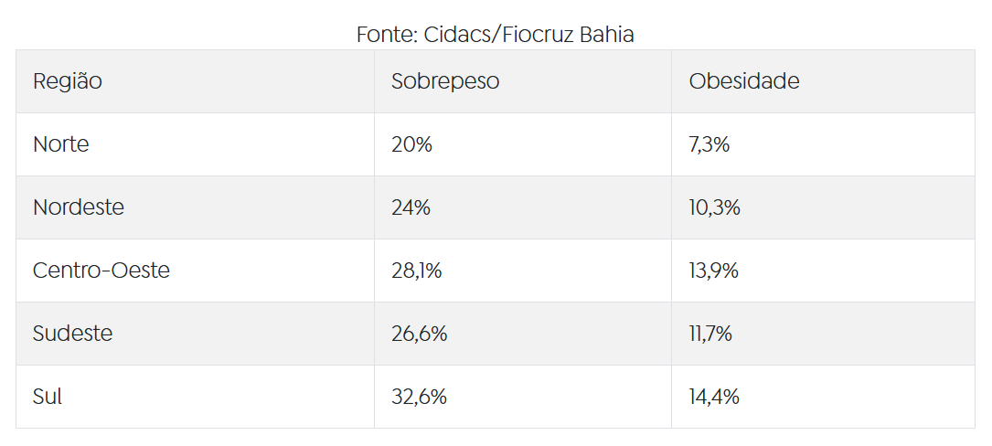Click the Centro-Oeste row label
Viewport: 992px width, 446px height.
coord(101,271)
